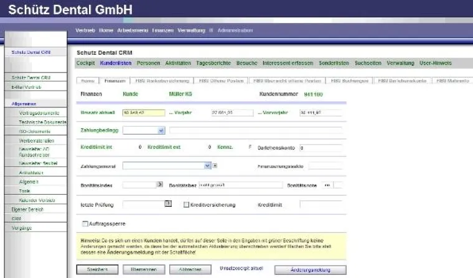Image resolution: width=473 pixels, height=278 pixels.
Task: Click the Umsatzscript aktuell text
Action: pos(241,268)
